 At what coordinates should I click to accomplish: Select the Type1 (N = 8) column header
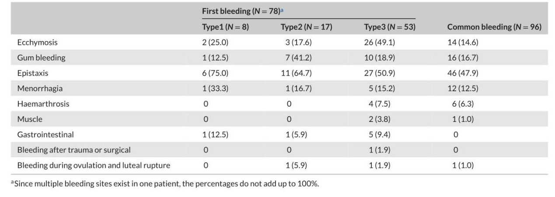point(225,27)
